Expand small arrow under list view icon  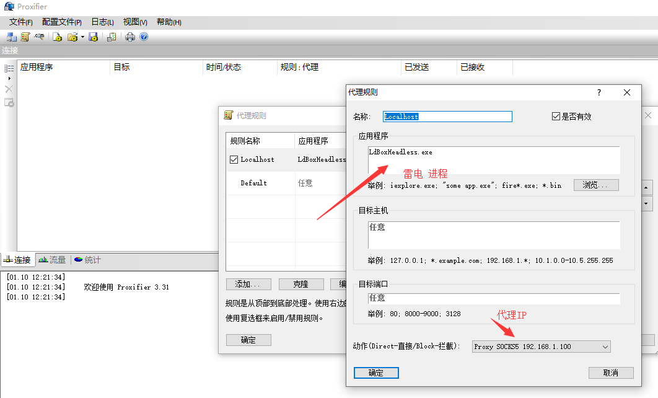9,78
